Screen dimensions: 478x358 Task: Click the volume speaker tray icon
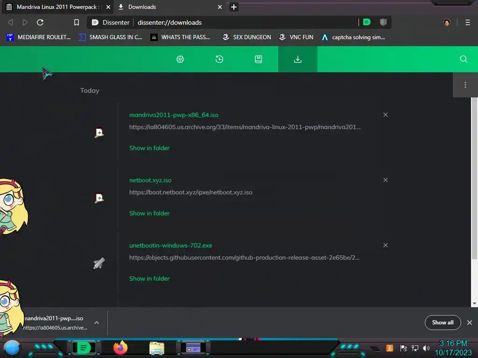click(426, 348)
